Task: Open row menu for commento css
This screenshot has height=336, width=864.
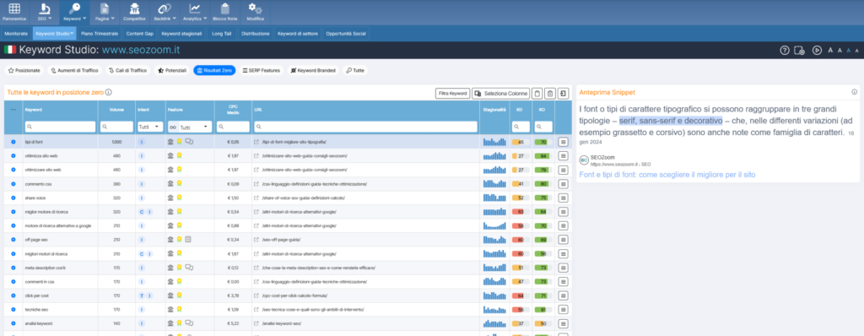Action: [x=563, y=184]
